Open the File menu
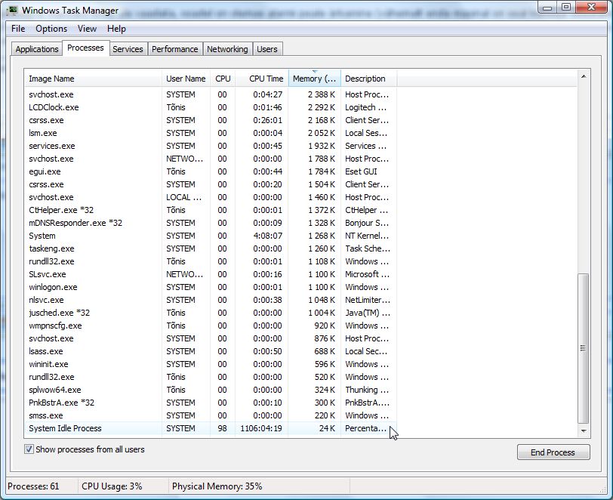Screen dimensions: 613x500 18,29
